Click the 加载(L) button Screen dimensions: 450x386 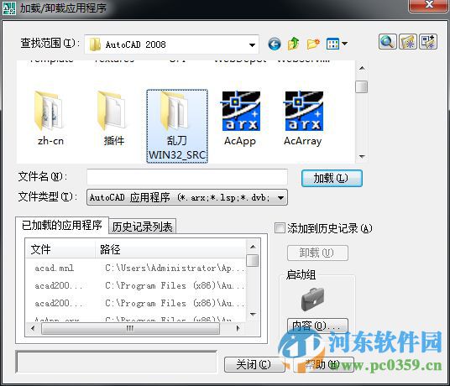[332, 179]
